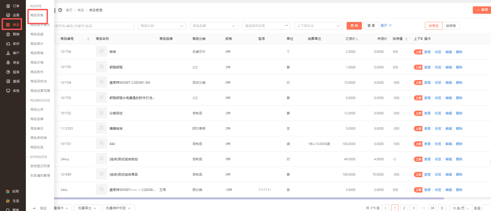The height and width of the screenshot is (211, 491).
Task: Click the 固定 pin menu icon
Action: (x=34, y=208)
